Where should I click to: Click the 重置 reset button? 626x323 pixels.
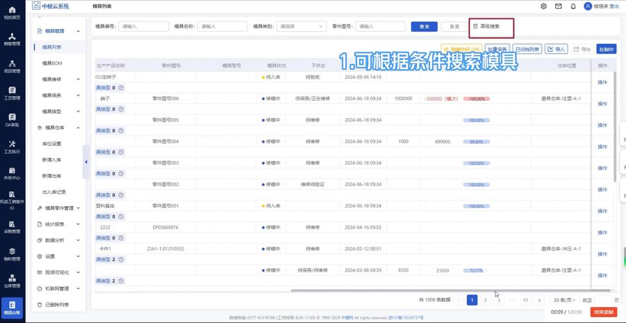pyautogui.click(x=455, y=26)
